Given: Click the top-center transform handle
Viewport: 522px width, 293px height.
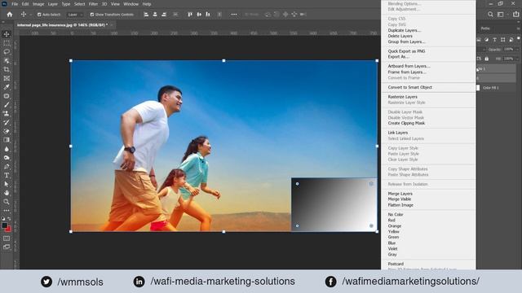Looking at the screenshot, I should (223, 61).
